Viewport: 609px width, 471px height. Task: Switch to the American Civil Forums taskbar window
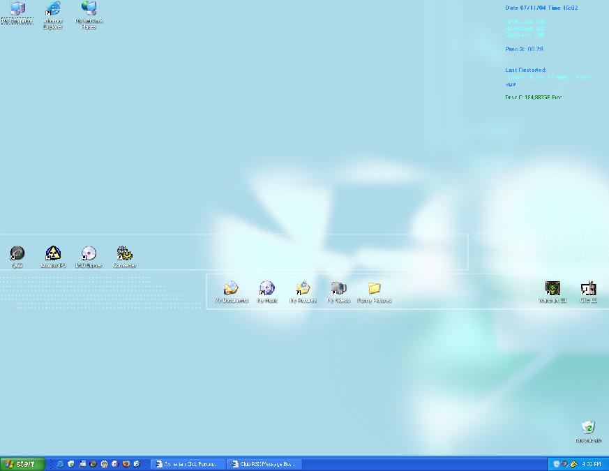(x=187, y=464)
